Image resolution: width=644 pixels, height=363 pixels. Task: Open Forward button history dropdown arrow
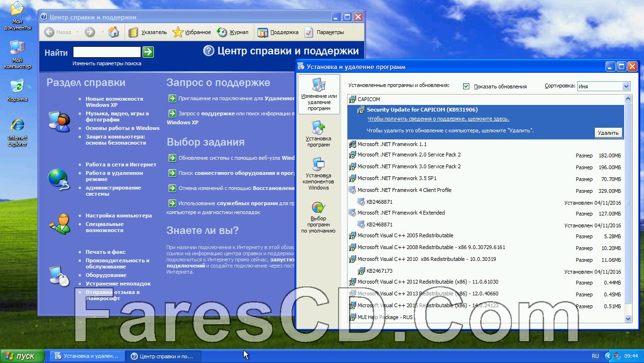[102, 32]
